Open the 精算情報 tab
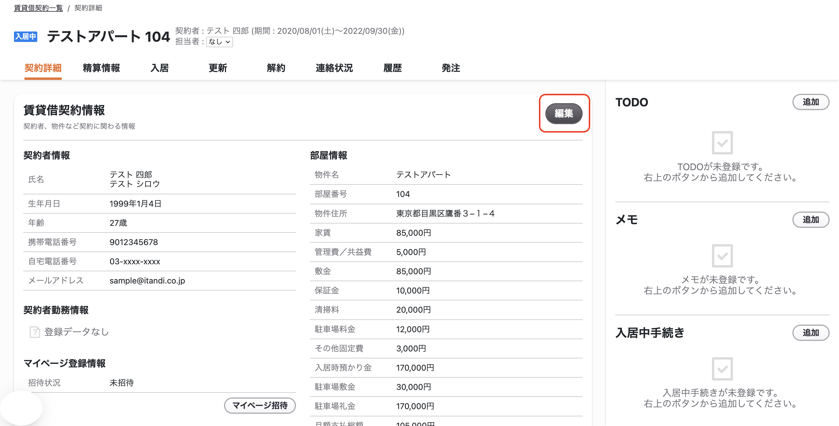Image resolution: width=839 pixels, height=426 pixels. point(101,68)
